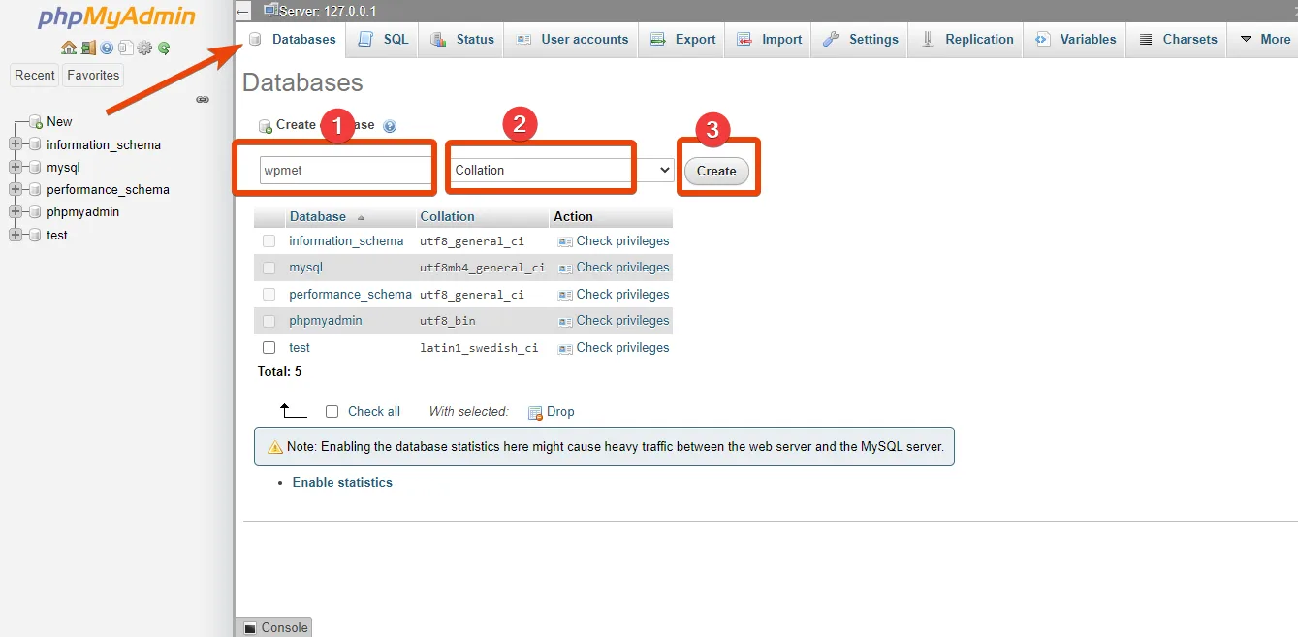Click Check privileges for performance_schema

(622, 295)
